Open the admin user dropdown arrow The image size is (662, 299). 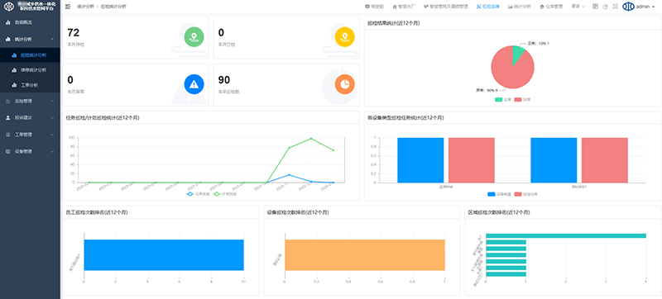[x=654, y=7]
